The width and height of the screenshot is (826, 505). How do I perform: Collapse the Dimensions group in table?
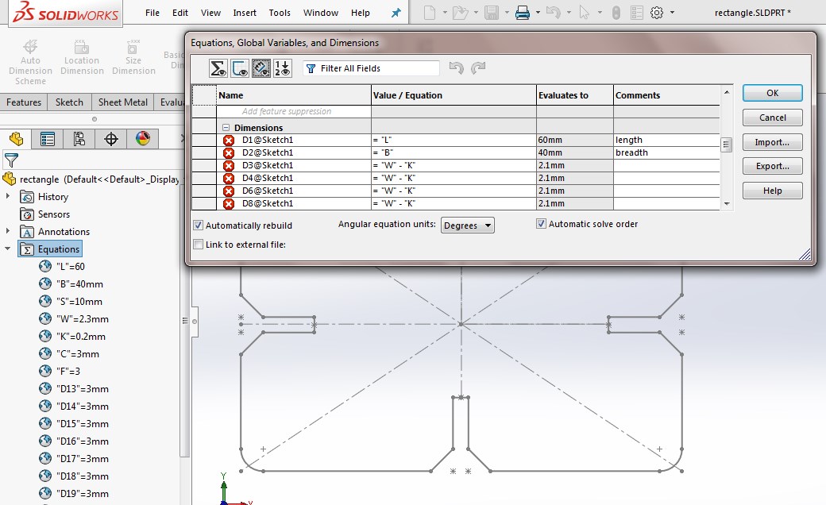(226, 127)
